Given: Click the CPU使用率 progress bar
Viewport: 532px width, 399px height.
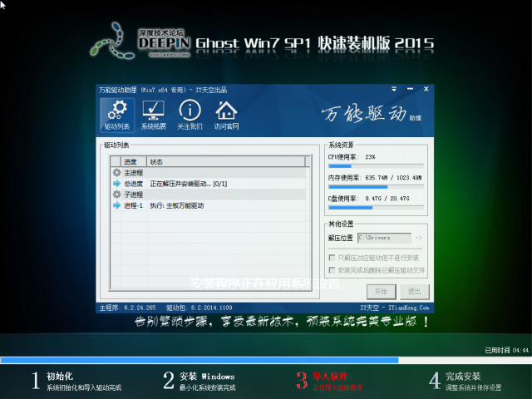Looking at the screenshot, I should coord(376,166).
